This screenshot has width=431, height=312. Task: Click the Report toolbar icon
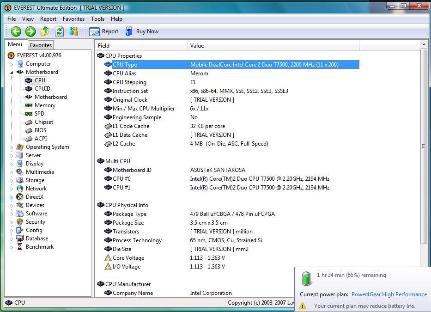click(94, 31)
